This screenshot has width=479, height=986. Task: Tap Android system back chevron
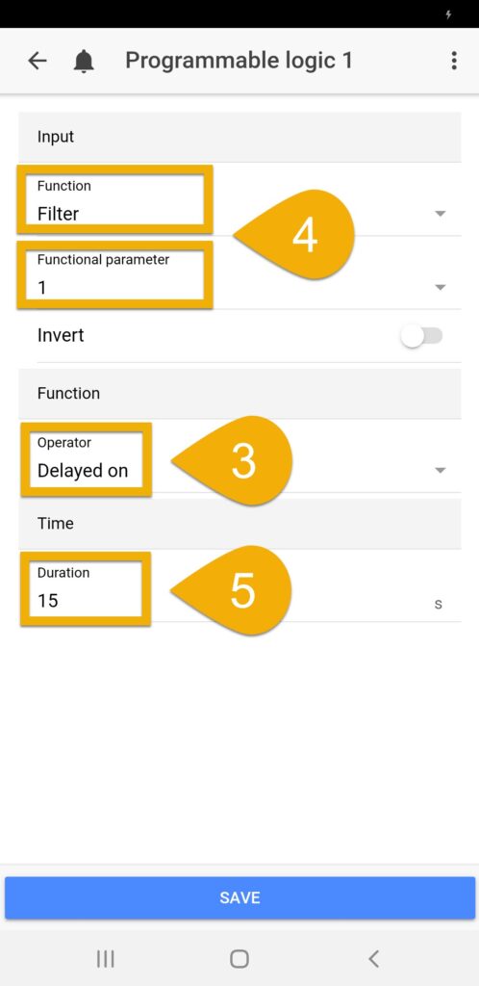(x=373, y=958)
